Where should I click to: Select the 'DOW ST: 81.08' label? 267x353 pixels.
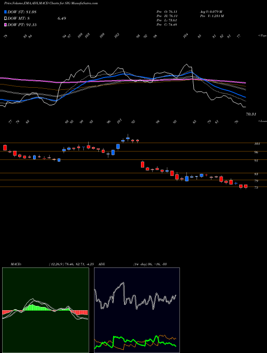pos(22,12)
